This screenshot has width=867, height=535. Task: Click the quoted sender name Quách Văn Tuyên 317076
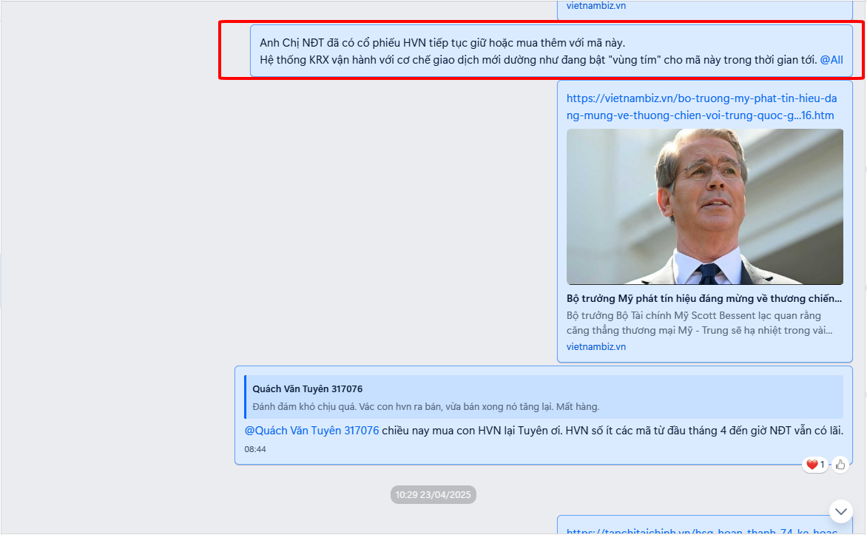coord(308,389)
